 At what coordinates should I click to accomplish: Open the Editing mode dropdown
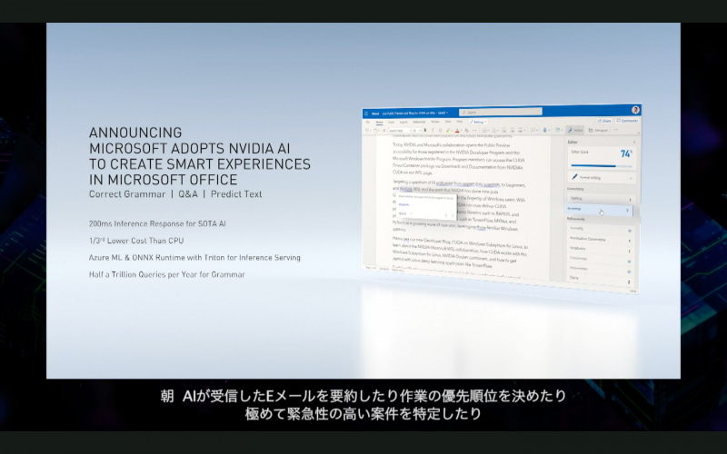click(x=479, y=123)
